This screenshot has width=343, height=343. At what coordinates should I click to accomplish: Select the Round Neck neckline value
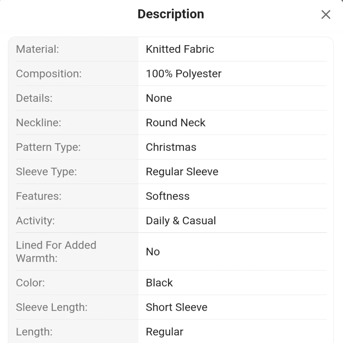tap(175, 123)
